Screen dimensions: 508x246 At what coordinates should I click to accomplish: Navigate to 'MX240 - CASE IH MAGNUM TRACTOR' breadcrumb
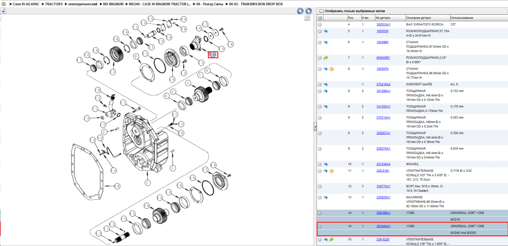coord(159,4)
